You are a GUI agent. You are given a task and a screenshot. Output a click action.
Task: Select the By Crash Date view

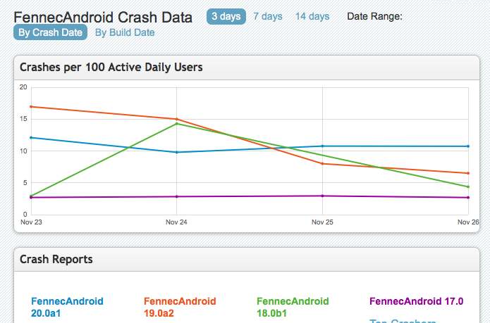[x=51, y=32]
